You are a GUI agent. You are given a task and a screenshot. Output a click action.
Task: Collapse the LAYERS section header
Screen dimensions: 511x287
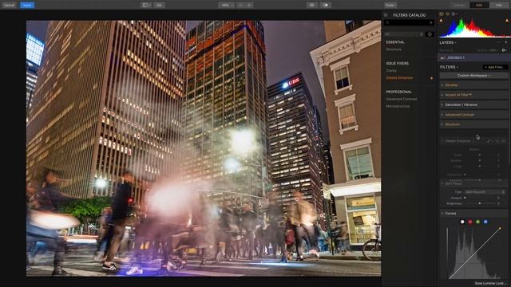pyautogui.click(x=448, y=42)
